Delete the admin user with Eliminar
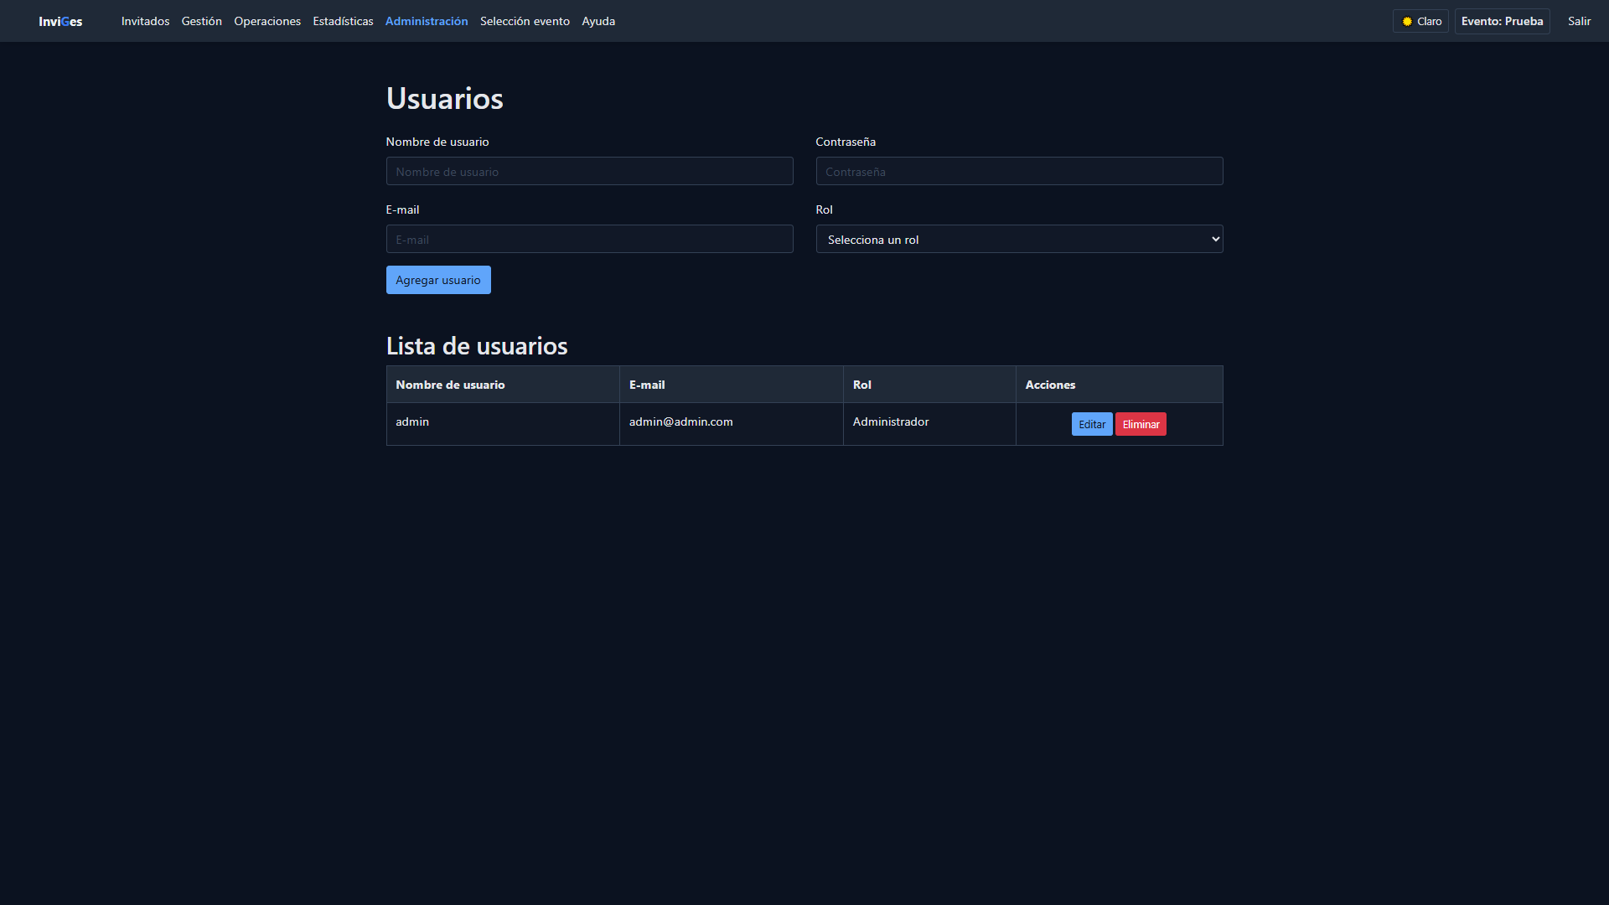The image size is (1609, 905). (1141, 424)
